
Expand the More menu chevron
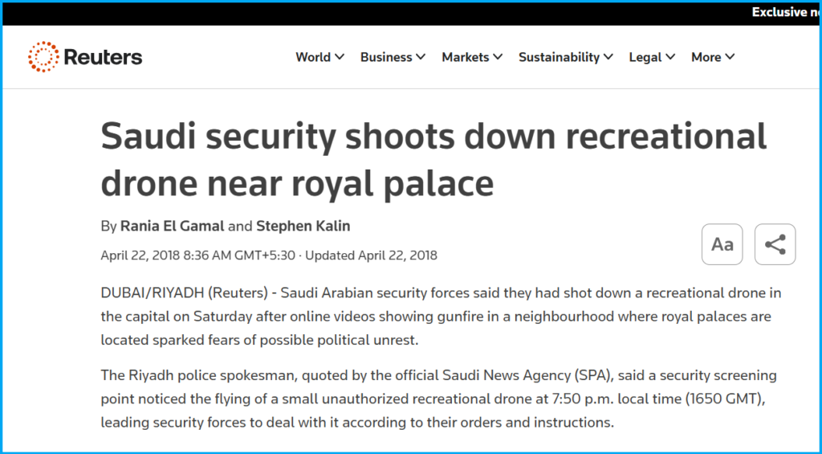pyautogui.click(x=730, y=57)
